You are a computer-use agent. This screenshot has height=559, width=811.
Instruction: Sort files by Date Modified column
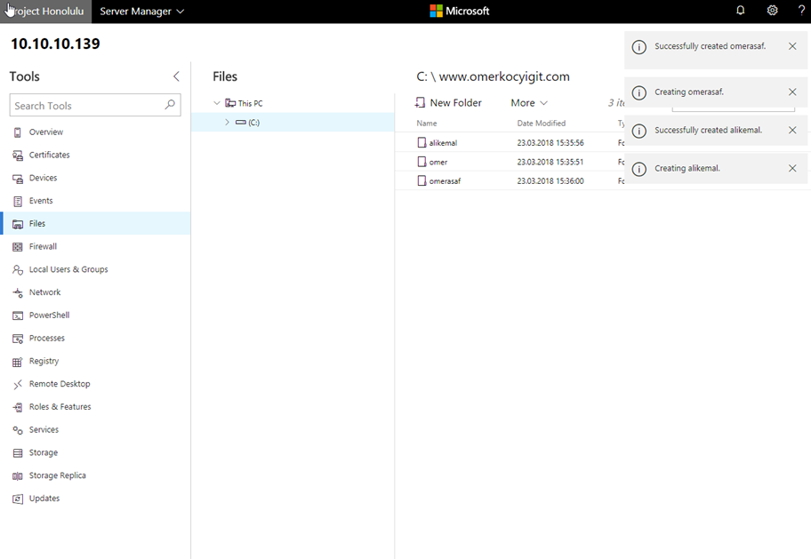[x=541, y=123]
